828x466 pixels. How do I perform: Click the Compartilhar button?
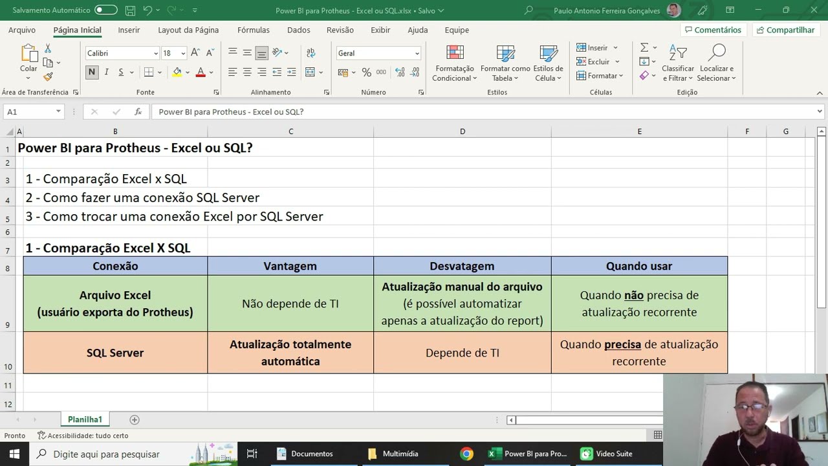point(786,30)
